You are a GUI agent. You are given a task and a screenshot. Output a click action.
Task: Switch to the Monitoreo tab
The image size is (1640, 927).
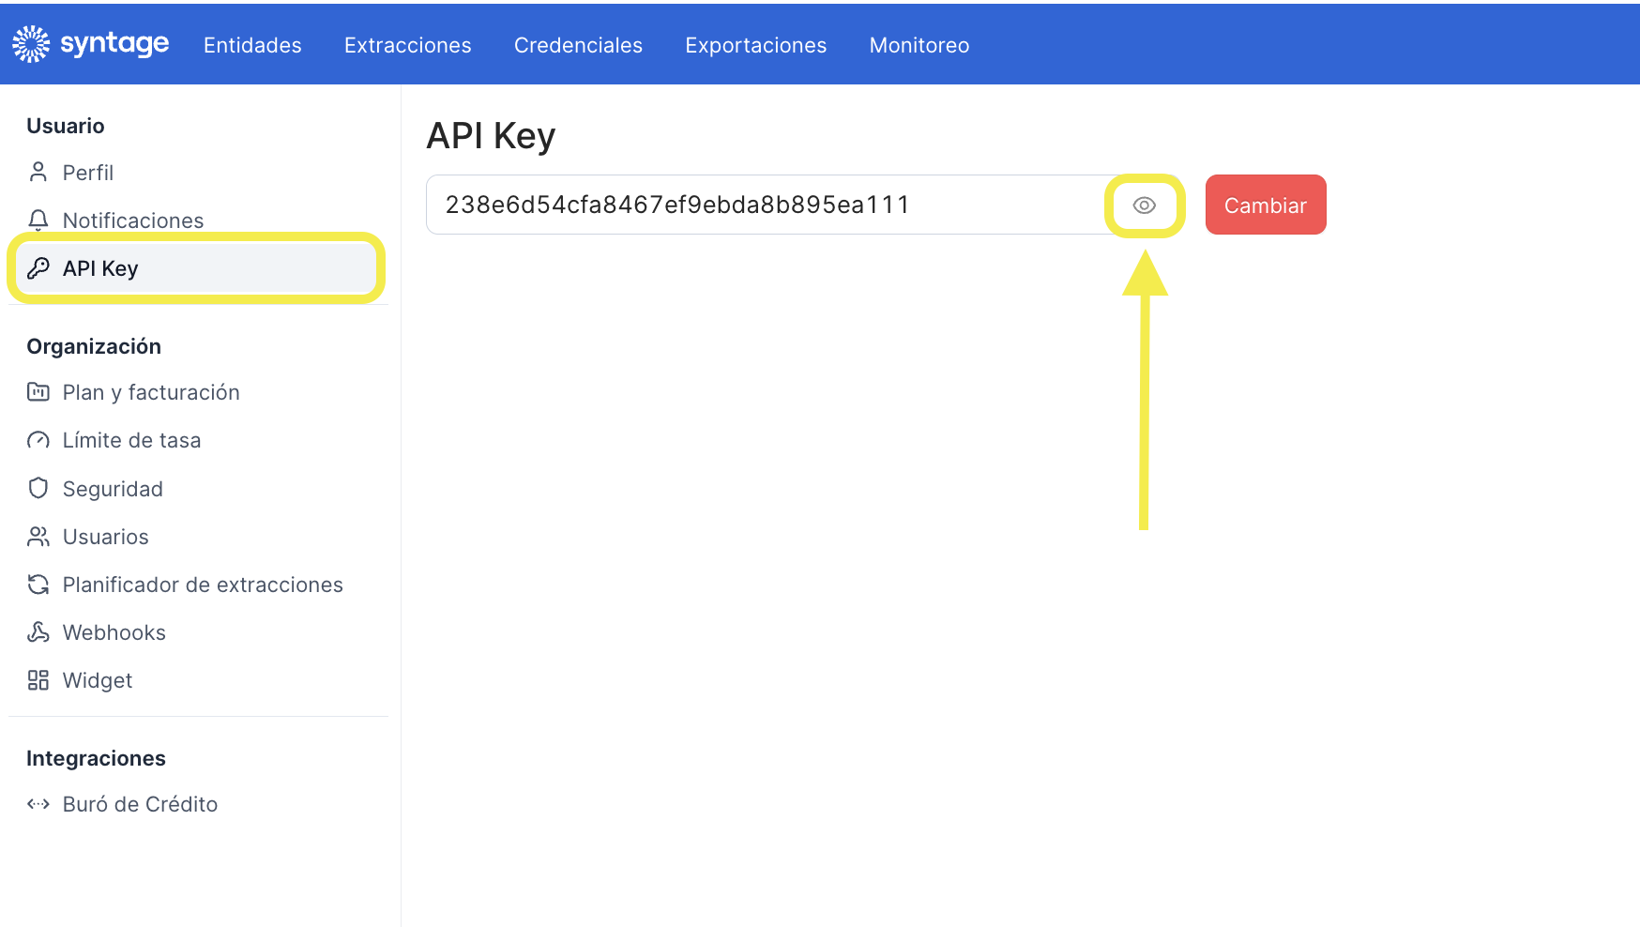[x=919, y=45]
